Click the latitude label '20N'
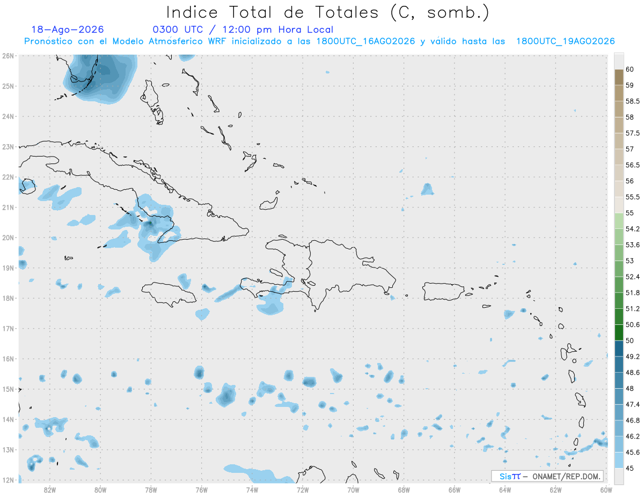644x497 pixels. 9,238
